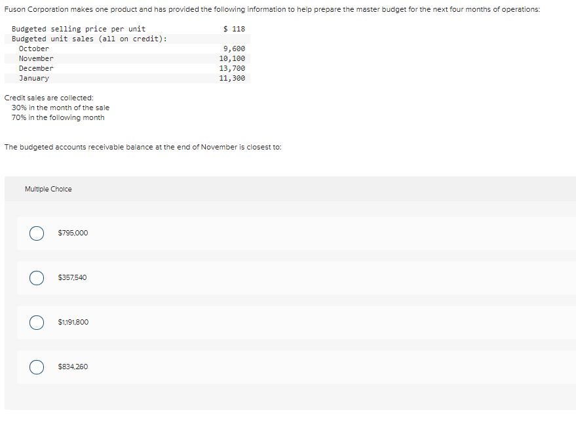Pick the radio circle beside $834,260
Image resolution: width=576 pixels, height=440 pixels.
[x=37, y=367]
